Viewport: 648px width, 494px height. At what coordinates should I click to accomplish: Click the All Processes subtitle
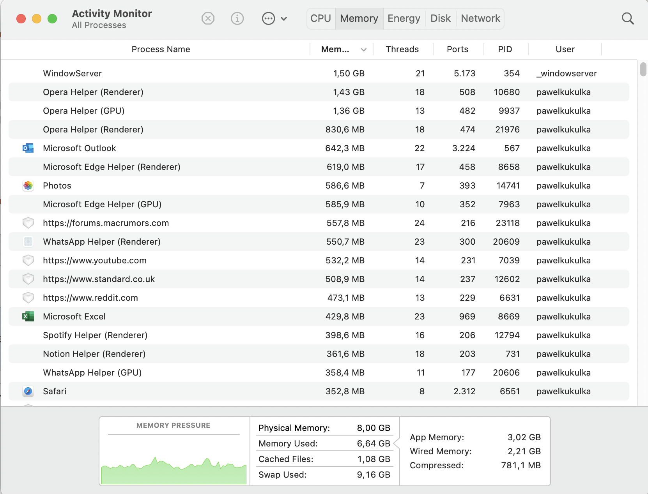[x=99, y=25]
